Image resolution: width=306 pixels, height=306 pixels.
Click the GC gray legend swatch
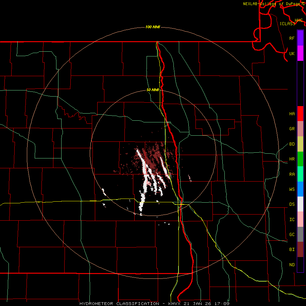point(300,234)
